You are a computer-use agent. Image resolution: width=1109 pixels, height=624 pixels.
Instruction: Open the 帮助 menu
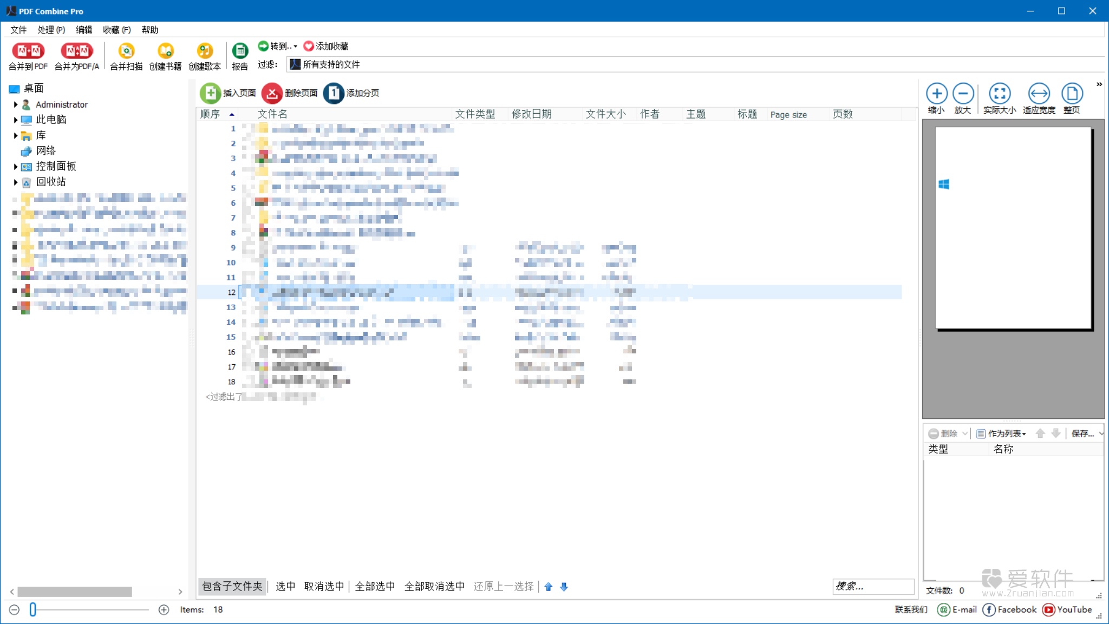pos(150,30)
